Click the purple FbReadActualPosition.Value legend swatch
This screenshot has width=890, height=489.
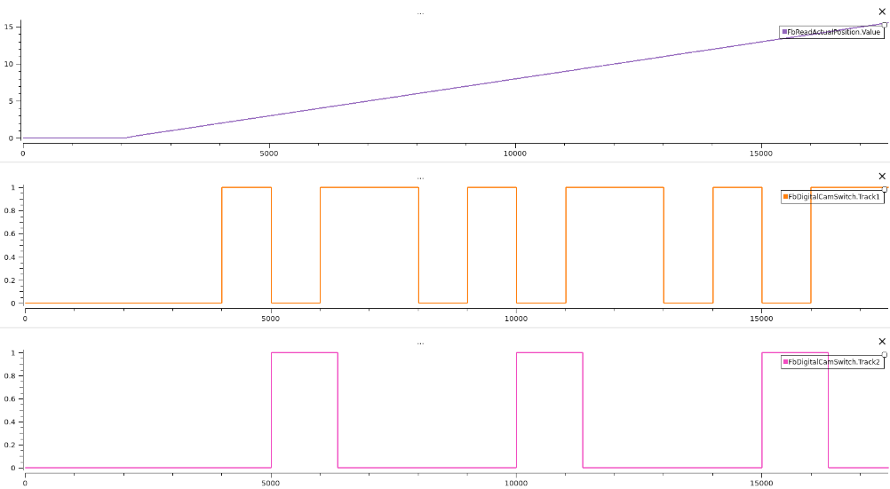pyautogui.click(x=784, y=32)
